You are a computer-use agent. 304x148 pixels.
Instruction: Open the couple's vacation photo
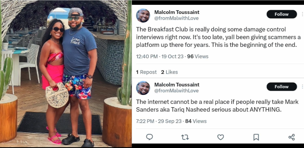(x=66, y=74)
